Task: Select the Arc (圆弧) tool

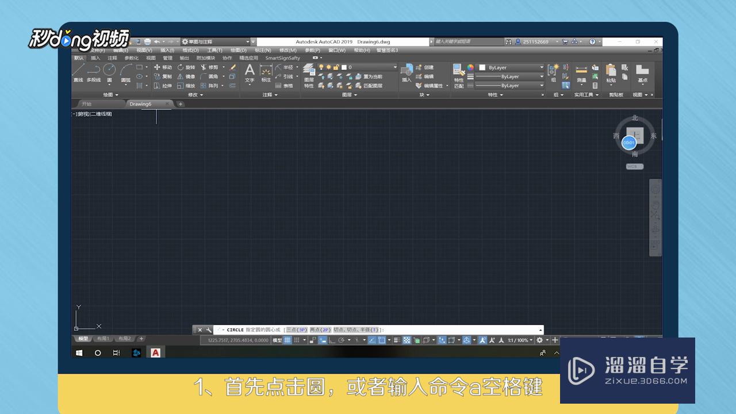Action: pos(125,73)
